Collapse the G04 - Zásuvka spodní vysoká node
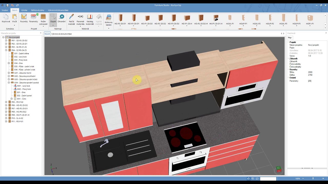 pyautogui.click(x=9, y=83)
